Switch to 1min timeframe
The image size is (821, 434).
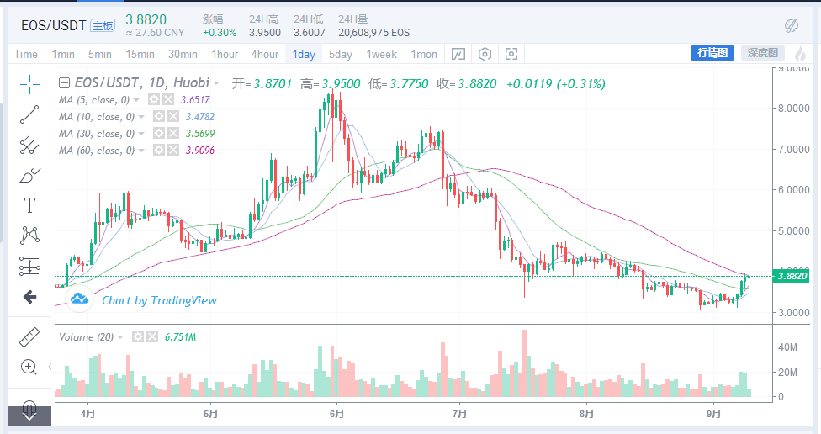click(x=63, y=54)
